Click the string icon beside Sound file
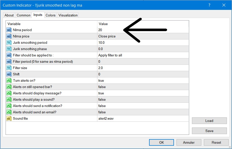The height and width of the screenshot is (149, 232). (9, 118)
